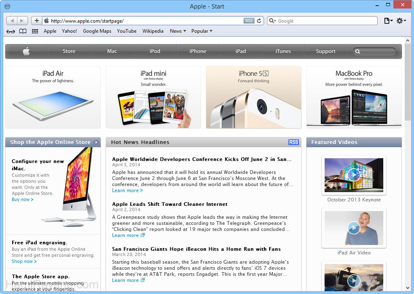Play the October 2013 Keynote video
The height and width of the screenshot is (294, 414).
(x=354, y=175)
